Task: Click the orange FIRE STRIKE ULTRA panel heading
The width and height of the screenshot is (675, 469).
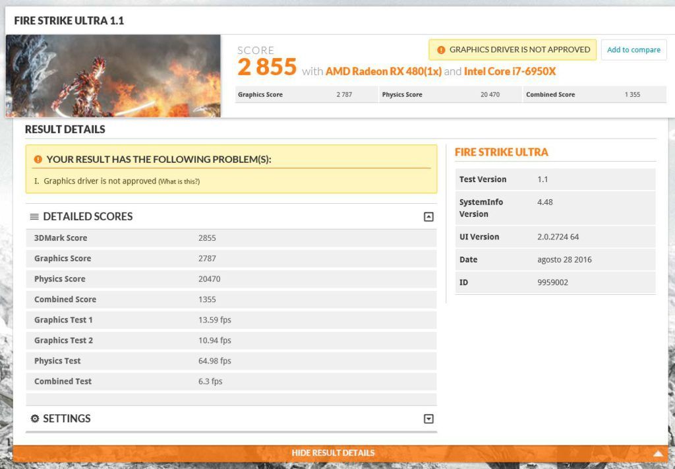Action: (x=502, y=152)
